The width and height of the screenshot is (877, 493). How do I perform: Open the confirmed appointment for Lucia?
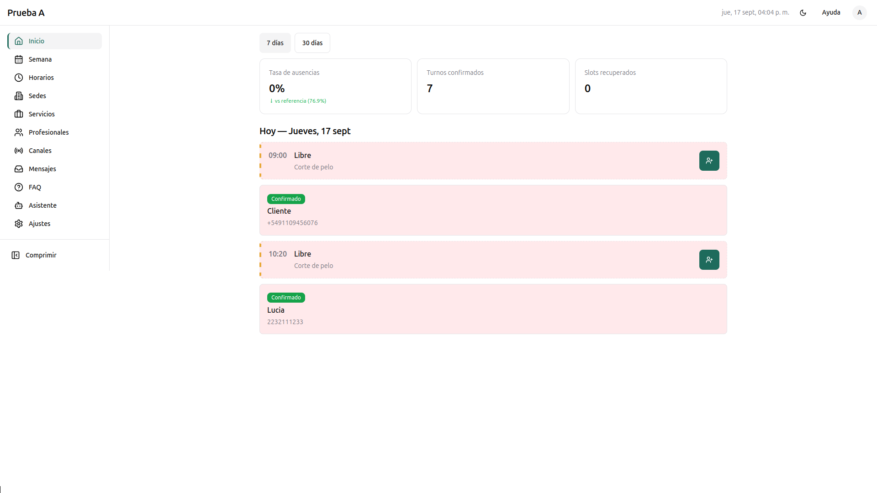pyautogui.click(x=493, y=309)
